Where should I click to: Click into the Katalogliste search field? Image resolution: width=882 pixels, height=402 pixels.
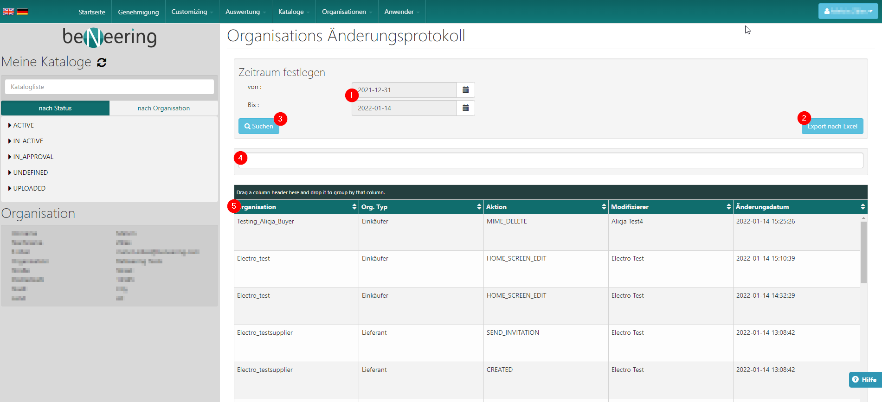(109, 87)
